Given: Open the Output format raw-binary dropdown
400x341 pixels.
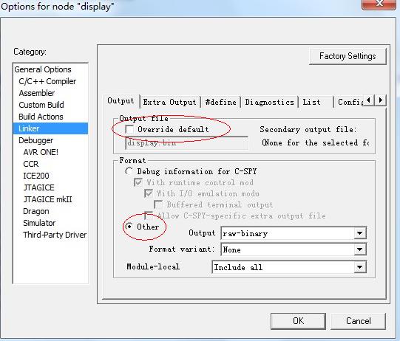Looking at the screenshot, I should [x=294, y=233].
